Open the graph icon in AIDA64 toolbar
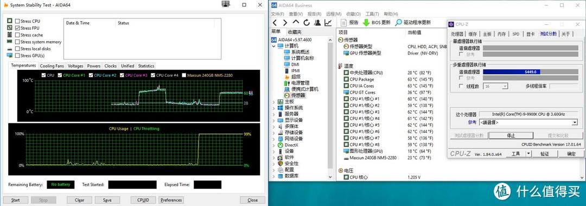 [x=328, y=23]
